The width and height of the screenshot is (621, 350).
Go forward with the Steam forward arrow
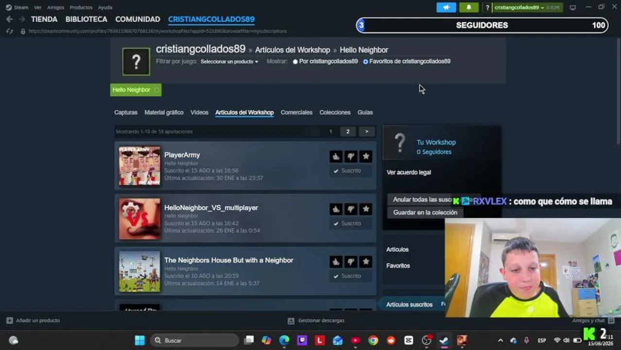(22, 19)
